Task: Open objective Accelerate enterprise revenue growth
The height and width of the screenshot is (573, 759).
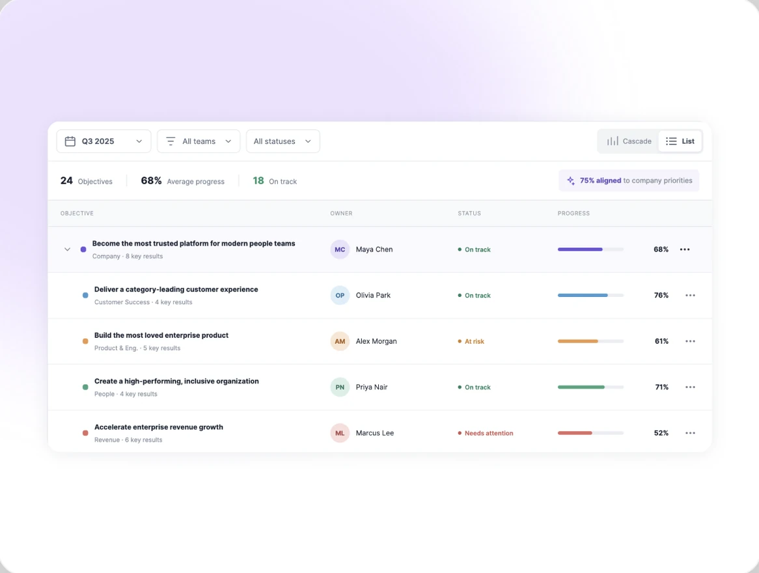Action: coord(159,427)
